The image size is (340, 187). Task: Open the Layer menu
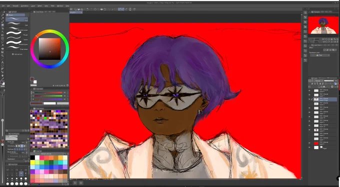pyautogui.click(x=33, y=6)
